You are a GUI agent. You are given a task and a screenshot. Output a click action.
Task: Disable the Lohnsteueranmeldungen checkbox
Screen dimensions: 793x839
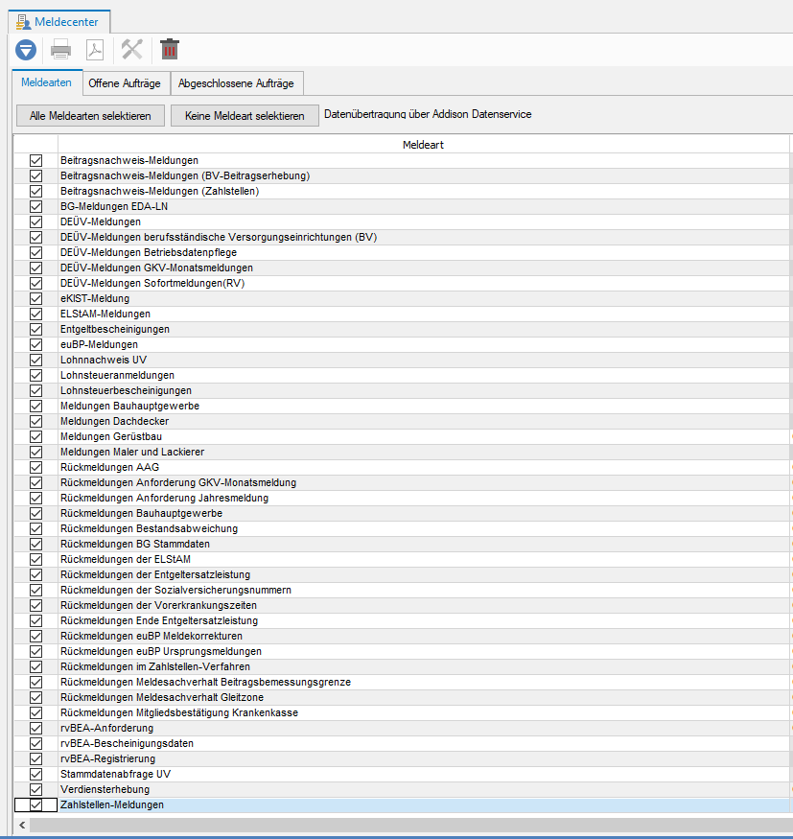click(x=36, y=375)
